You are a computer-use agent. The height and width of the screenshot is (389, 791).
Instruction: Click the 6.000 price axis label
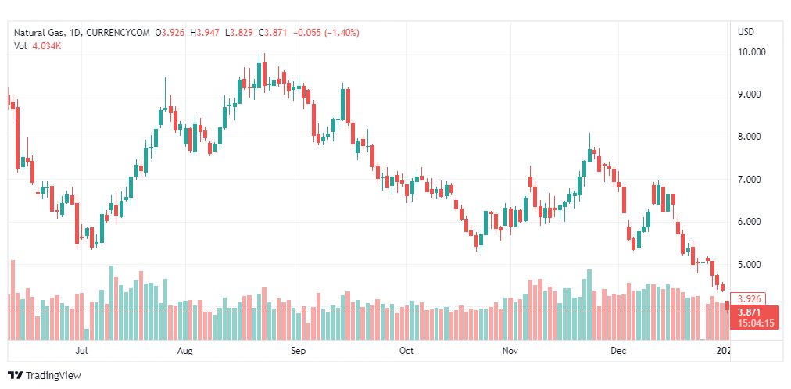pos(751,222)
